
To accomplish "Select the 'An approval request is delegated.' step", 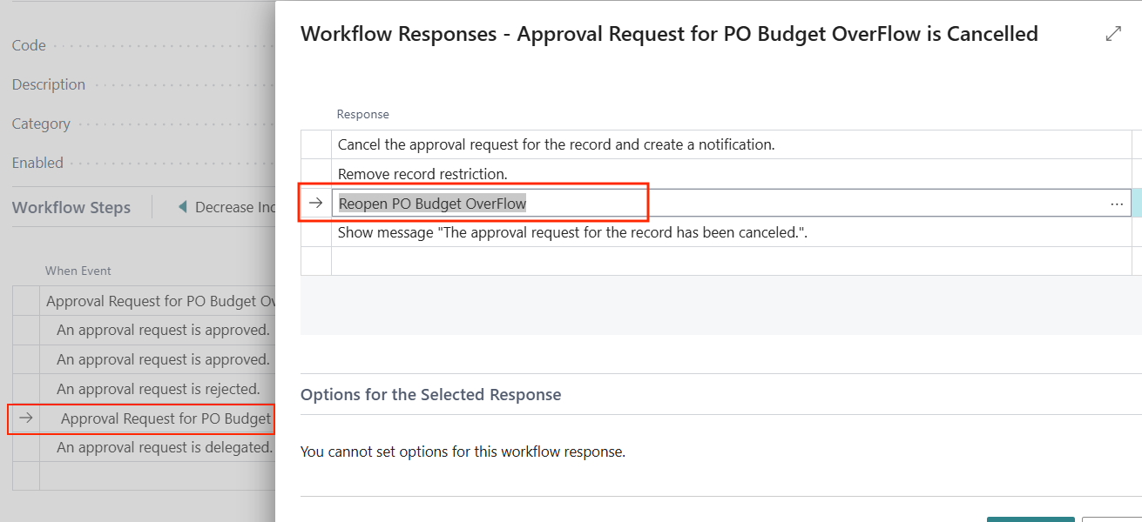I will pyautogui.click(x=164, y=447).
